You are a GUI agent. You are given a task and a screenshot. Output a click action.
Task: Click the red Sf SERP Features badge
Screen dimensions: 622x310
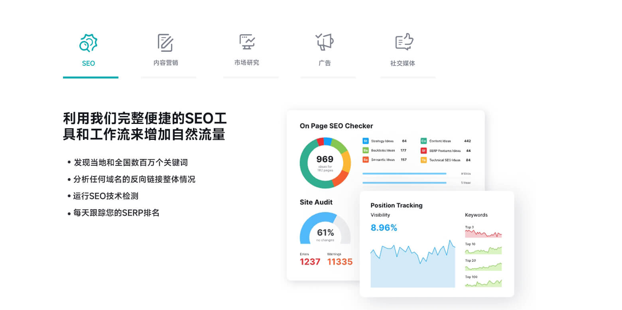[x=423, y=151]
